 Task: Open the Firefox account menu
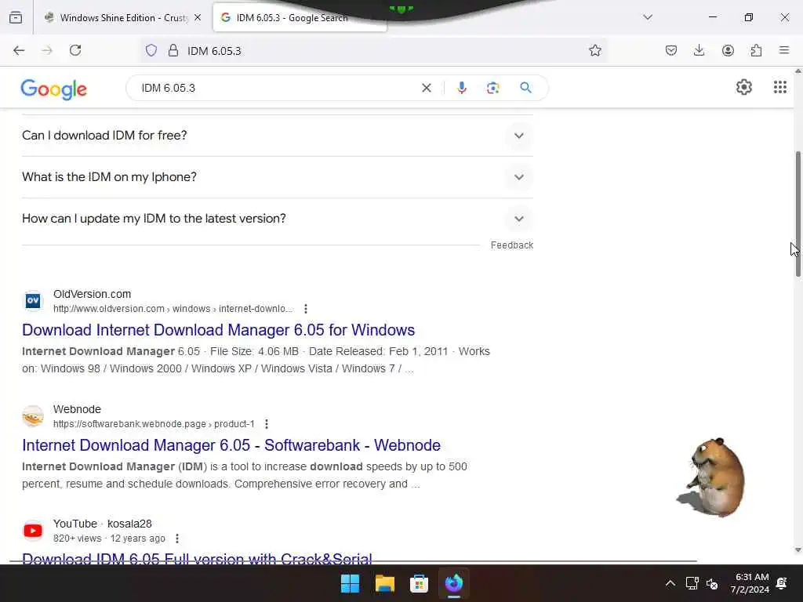point(728,50)
